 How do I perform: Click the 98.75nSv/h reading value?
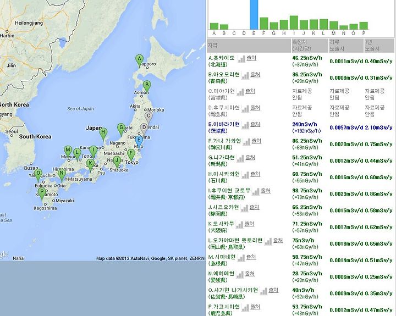pos(307,191)
